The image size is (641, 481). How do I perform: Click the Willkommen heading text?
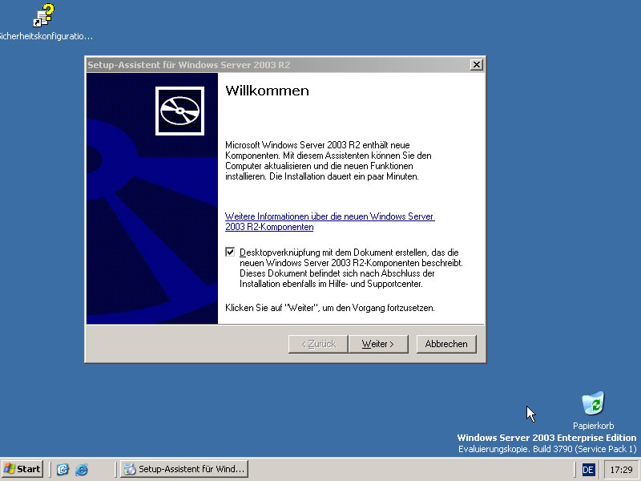tap(267, 91)
